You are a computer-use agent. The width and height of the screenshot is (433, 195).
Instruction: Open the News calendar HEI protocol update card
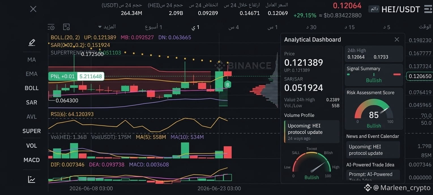373,150
